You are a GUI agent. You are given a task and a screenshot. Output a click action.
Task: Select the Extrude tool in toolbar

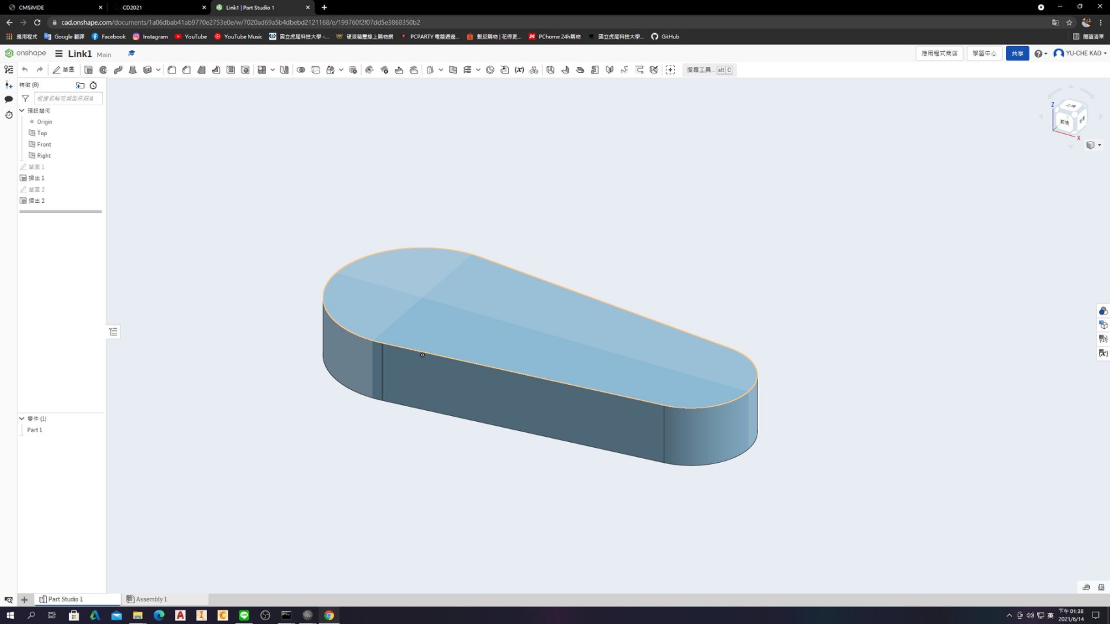pyautogui.click(x=88, y=70)
